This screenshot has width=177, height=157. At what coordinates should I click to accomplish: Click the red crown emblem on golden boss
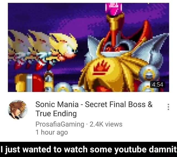pyautogui.click(x=101, y=68)
